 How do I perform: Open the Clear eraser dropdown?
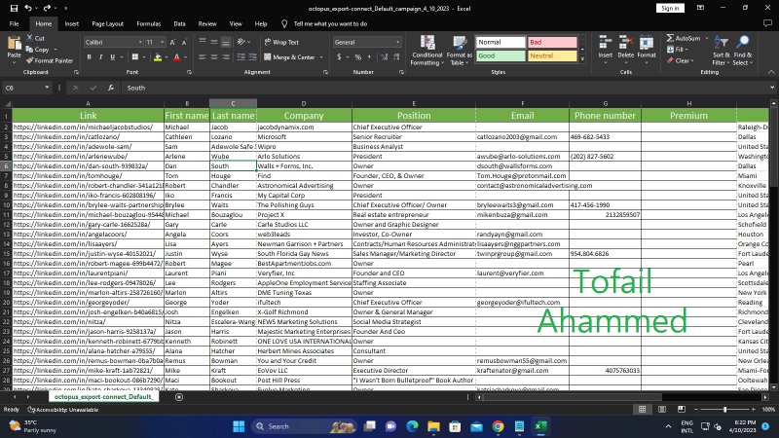pos(681,60)
